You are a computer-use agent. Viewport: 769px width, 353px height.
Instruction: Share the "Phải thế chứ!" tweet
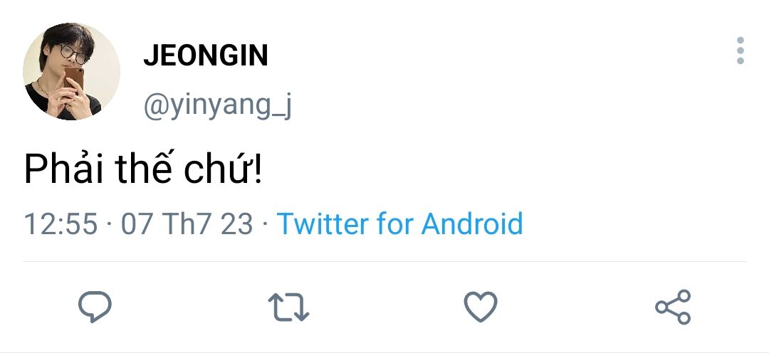click(x=673, y=307)
